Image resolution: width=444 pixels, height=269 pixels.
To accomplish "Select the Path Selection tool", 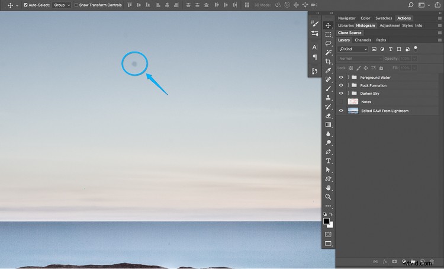I will (x=328, y=170).
